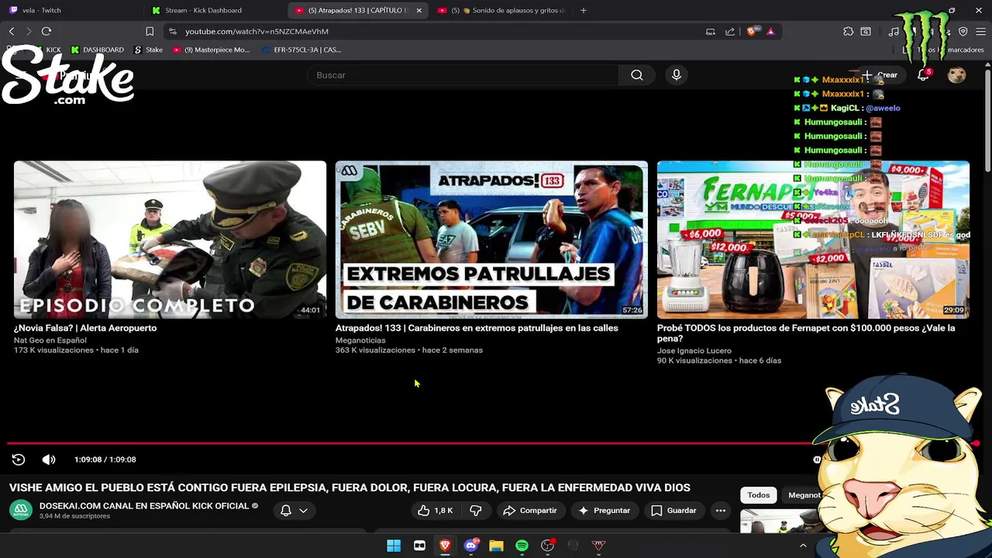Open the Windows Start button

(x=394, y=546)
